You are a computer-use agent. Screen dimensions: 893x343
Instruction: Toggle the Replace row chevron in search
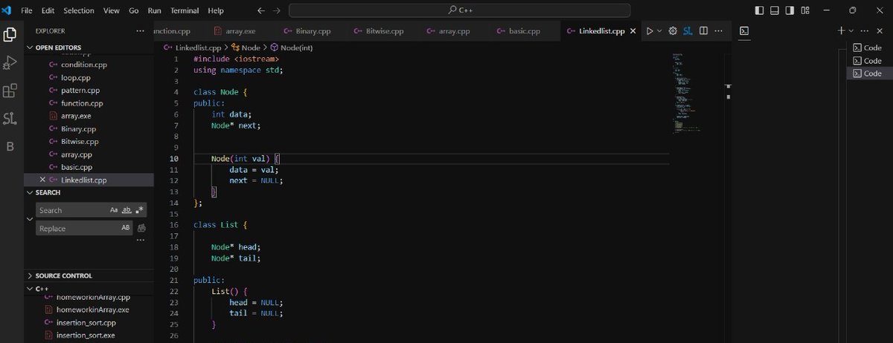(30, 219)
